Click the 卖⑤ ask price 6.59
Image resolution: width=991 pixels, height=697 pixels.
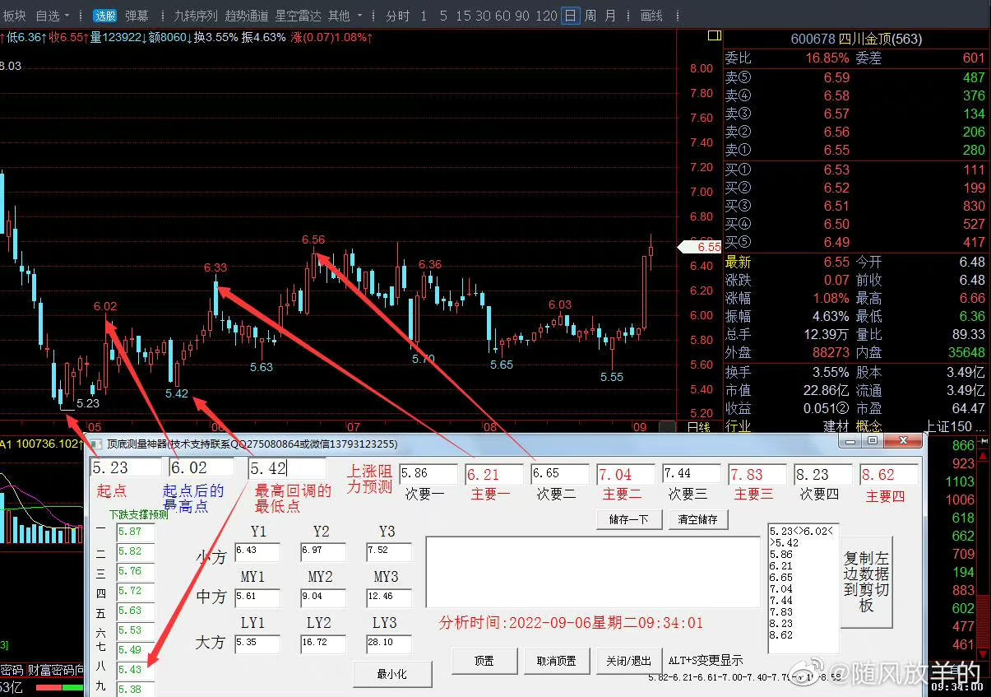836,77
